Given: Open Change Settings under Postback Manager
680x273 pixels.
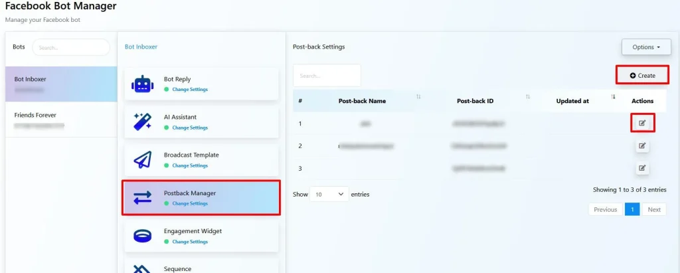Looking at the screenshot, I should (190, 203).
